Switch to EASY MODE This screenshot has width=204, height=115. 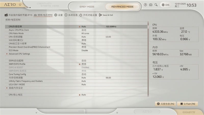point(87,7)
